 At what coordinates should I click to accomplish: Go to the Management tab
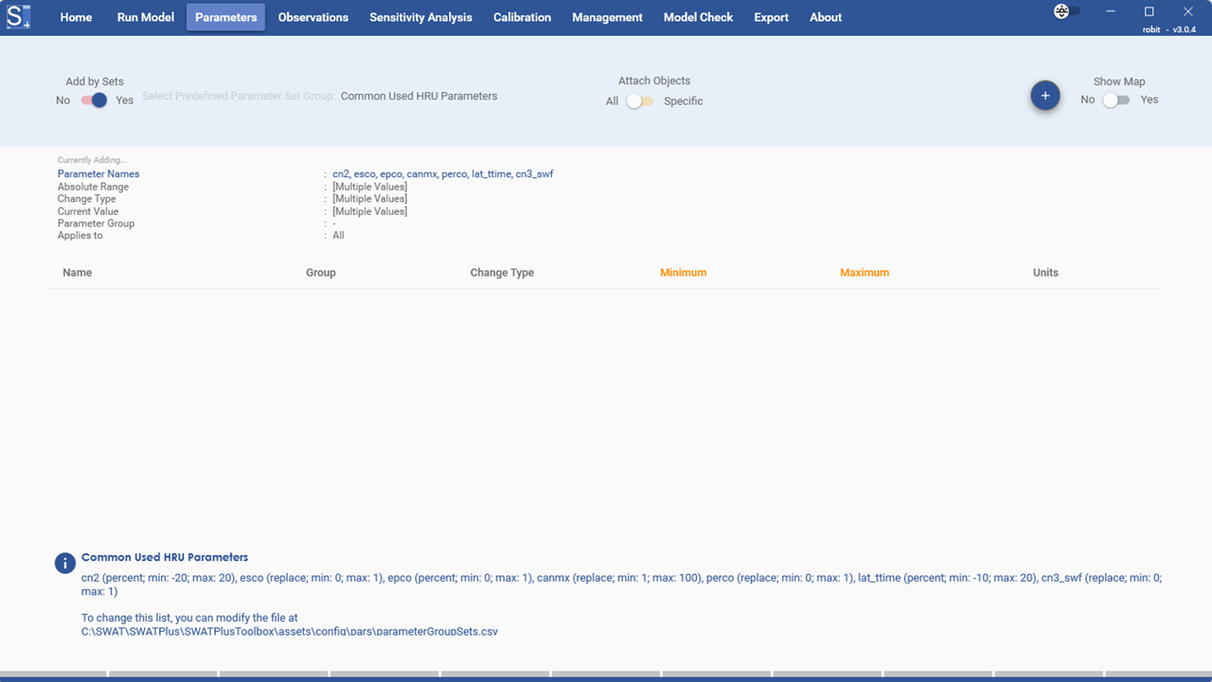click(x=607, y=17)
